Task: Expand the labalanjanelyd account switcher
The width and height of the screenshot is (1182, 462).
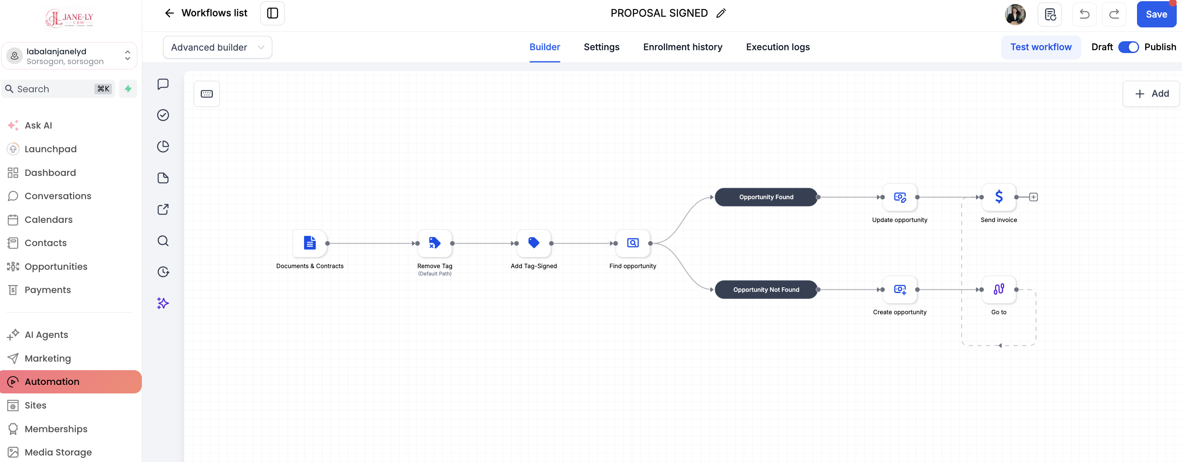Action: tap(69, 56)
